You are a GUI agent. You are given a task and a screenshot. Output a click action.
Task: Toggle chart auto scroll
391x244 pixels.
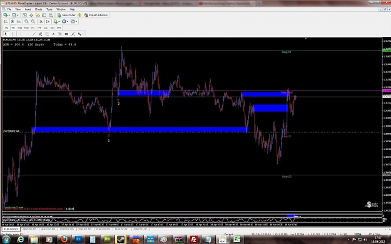pos(41,21)
